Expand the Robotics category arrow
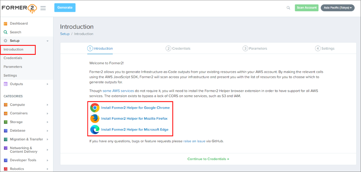The image size is (361, 172). tap(47, 169)
